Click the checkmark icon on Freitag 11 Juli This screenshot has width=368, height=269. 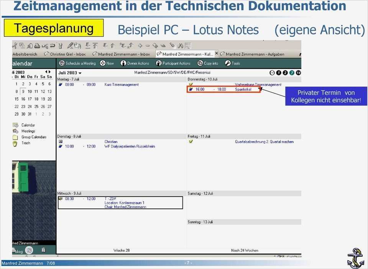tap(191, 141)
